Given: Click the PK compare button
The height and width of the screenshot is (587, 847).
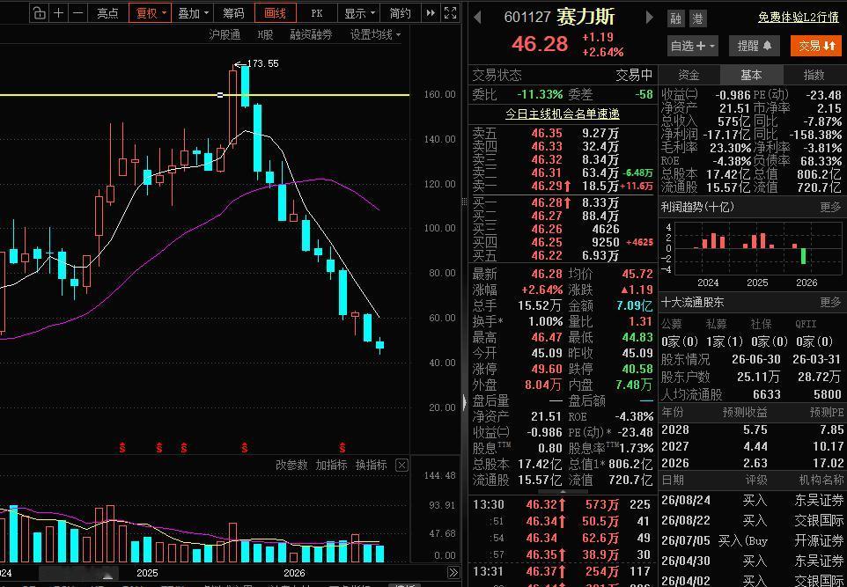Looking at the screenshot, I should click(317, 13).
